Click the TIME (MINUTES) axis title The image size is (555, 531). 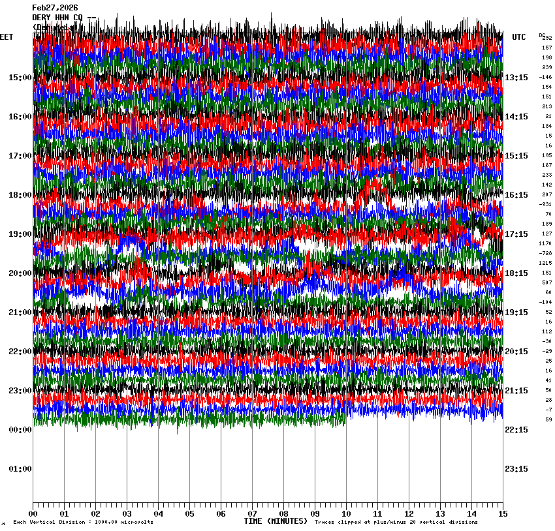point(276,521)
